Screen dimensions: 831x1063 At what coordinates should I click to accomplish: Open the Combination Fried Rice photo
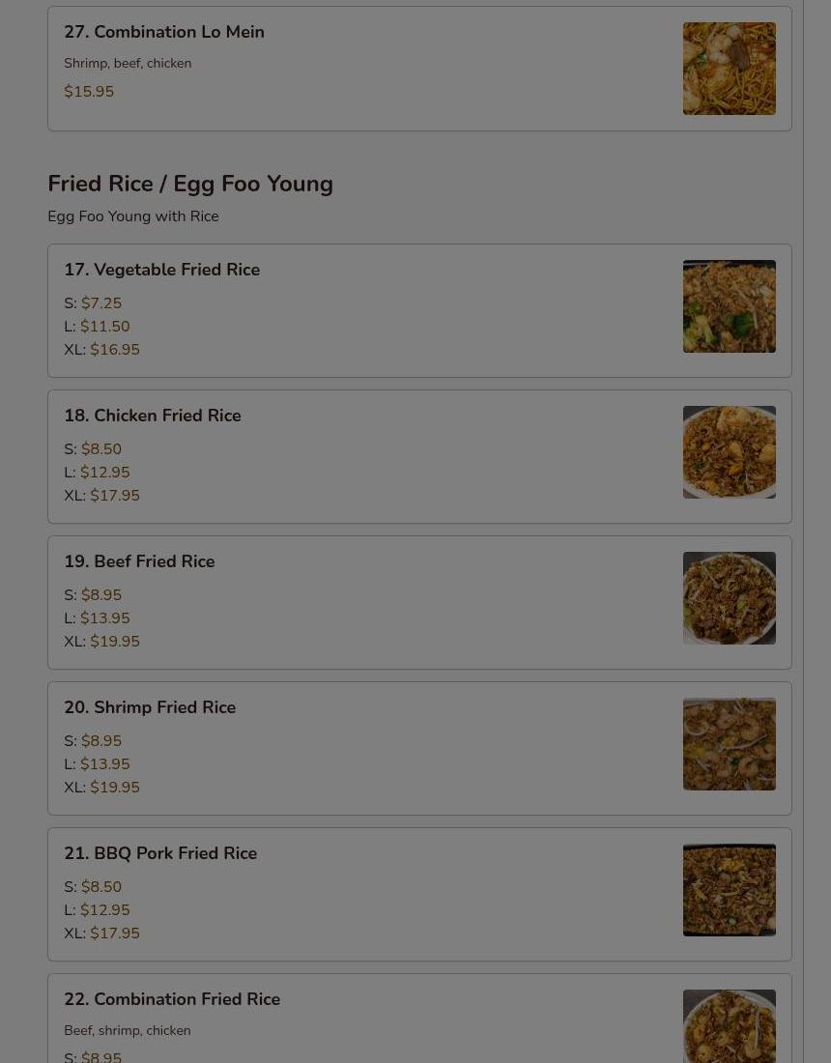[x=729, y=1028]
